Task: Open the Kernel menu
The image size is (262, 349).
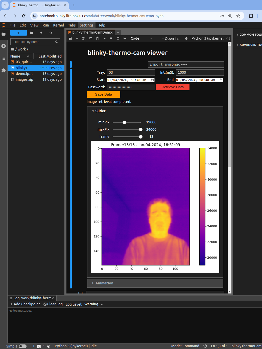Action: click(58, 25)
